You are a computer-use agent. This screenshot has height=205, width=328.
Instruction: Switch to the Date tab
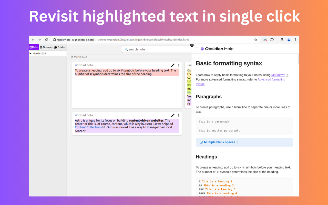pyautogui.click(x=34, y=47)
